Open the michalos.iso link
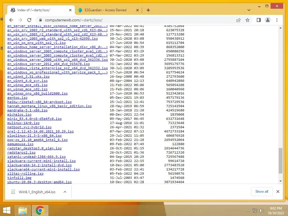This screenshot has height=216, width=288. tap(19, 115)
